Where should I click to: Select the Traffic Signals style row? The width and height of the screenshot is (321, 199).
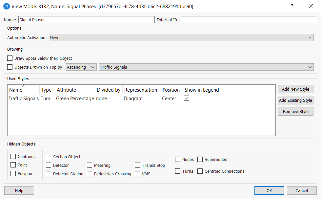[x=24, y=99]
